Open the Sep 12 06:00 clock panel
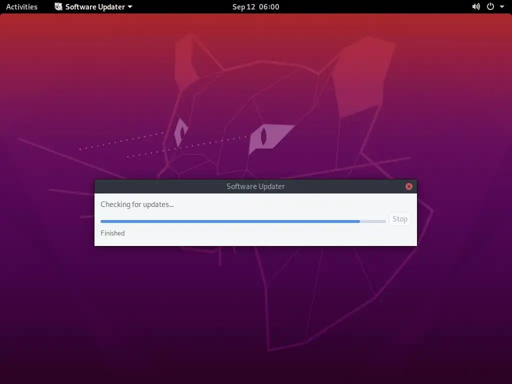Screen dimensions: 512x384 point(255,6)
